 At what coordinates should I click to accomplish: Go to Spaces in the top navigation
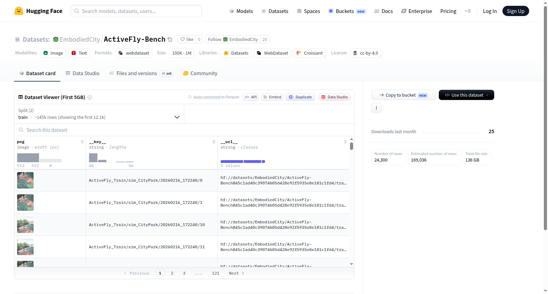click(309, 11)
